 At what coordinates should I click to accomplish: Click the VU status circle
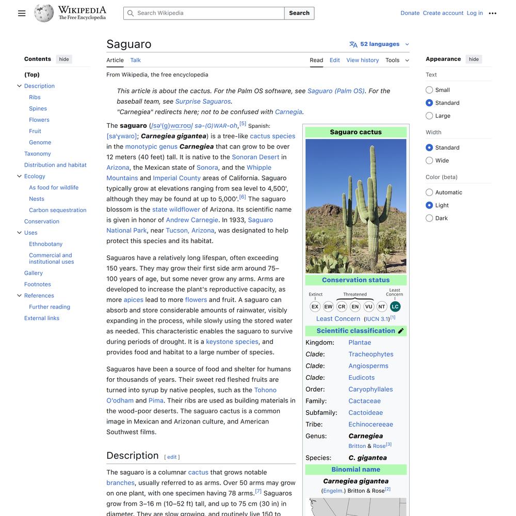click(x=368, y=307)
